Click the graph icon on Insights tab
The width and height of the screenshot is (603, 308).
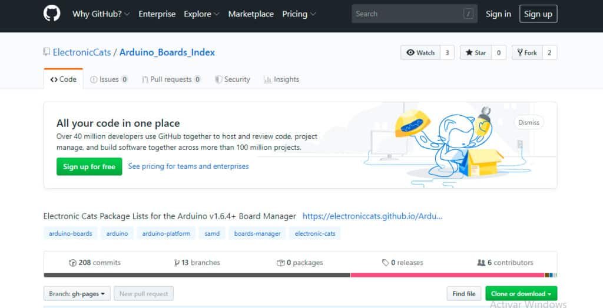tap(267, 79)
